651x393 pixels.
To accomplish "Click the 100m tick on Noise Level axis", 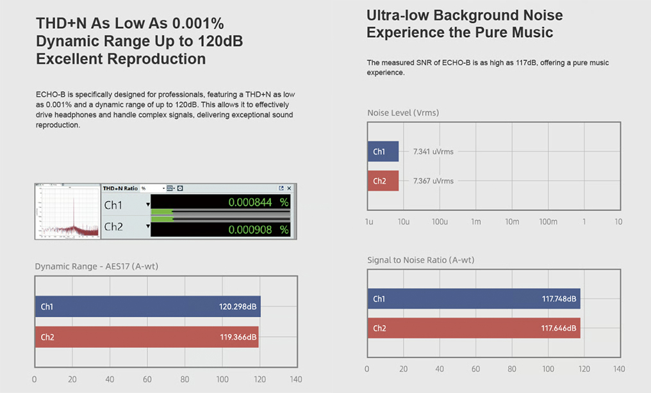I will [548, 222].
